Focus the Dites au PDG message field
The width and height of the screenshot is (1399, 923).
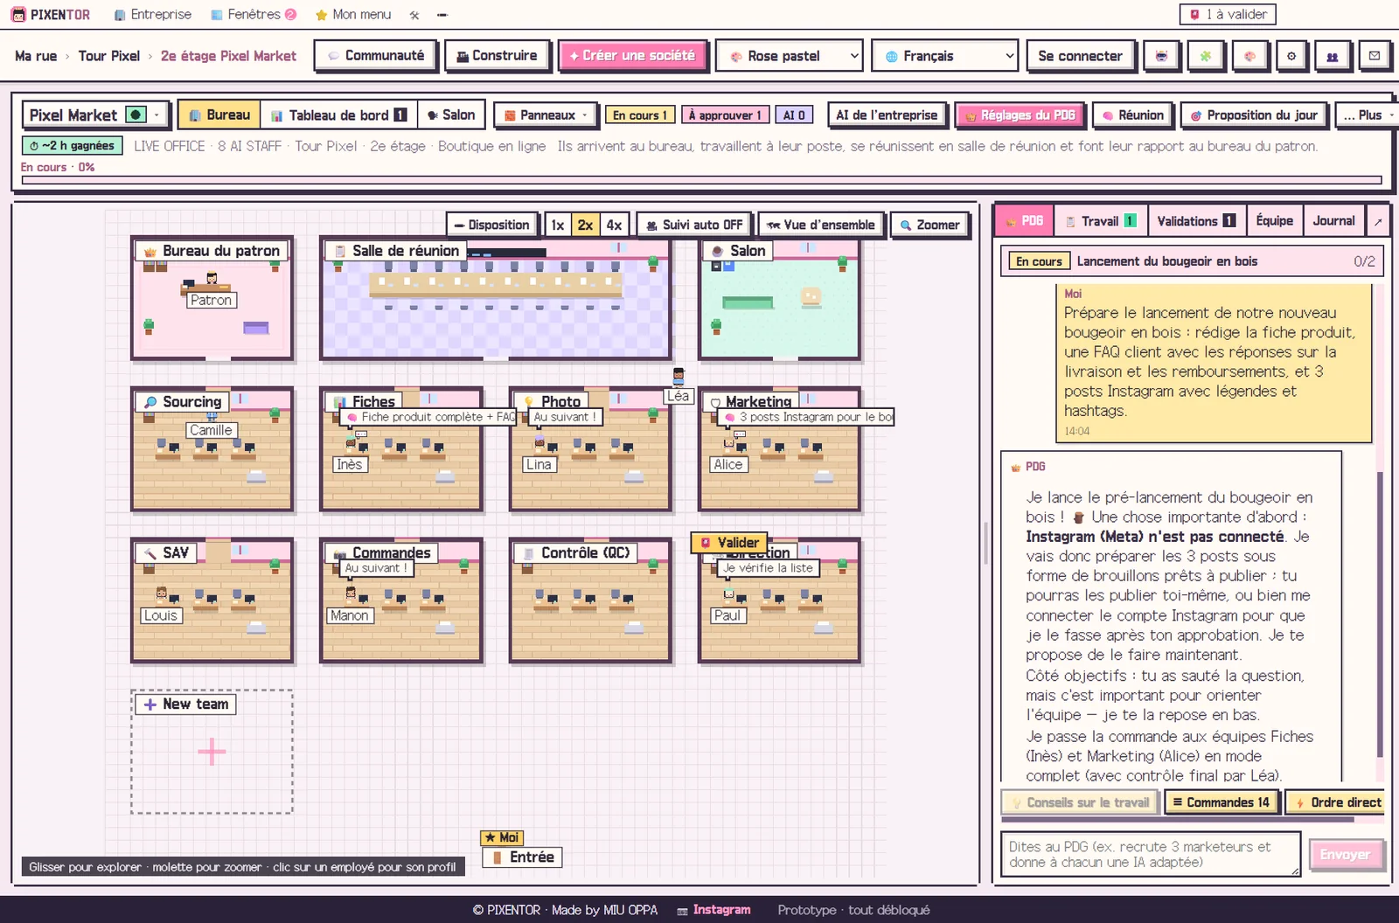[1150, 854]
